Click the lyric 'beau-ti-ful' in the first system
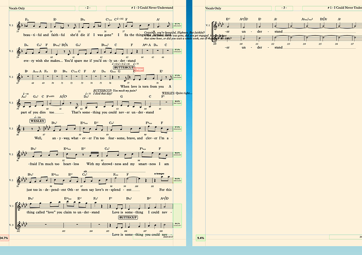 pos(33,35)
